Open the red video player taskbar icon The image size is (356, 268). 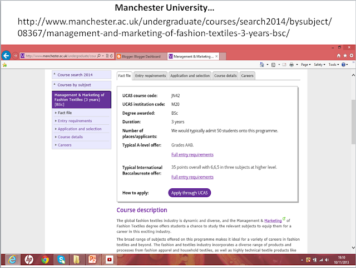[x=110, y=259]
